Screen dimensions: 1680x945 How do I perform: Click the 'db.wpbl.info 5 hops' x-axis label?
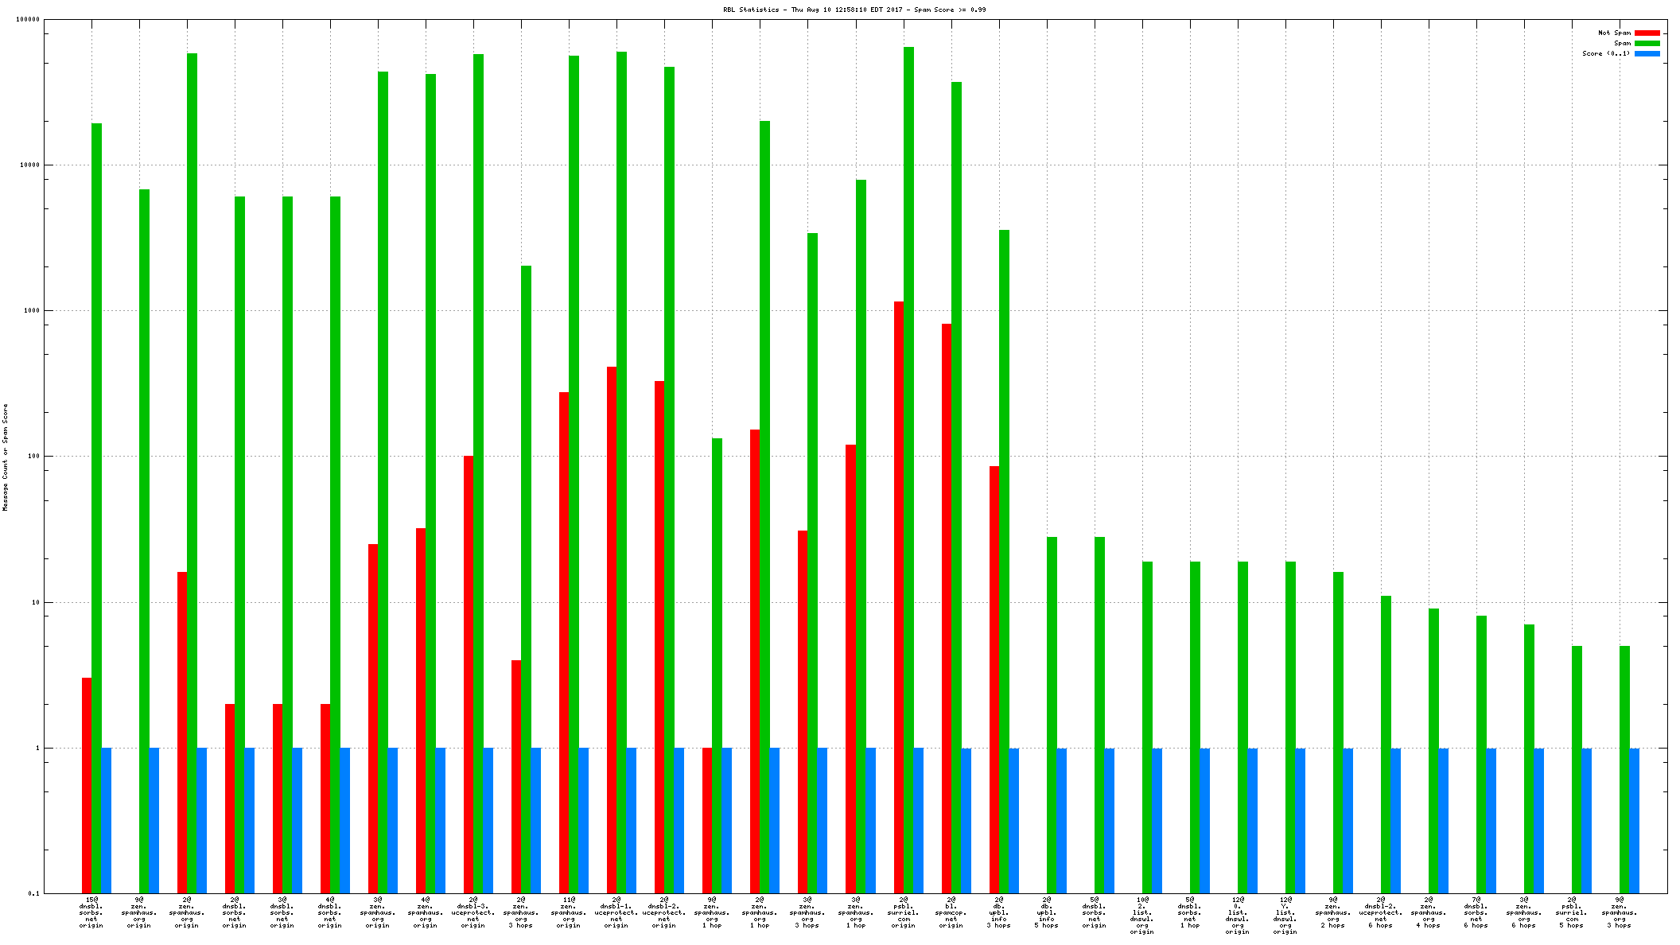click(x=1047, y=912)
